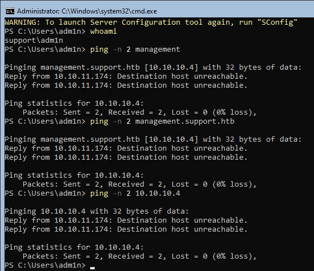
Task: Click the 'Pinging 10.10.10.4 with 32 bytes' line
Action: [x=97, y=211]
